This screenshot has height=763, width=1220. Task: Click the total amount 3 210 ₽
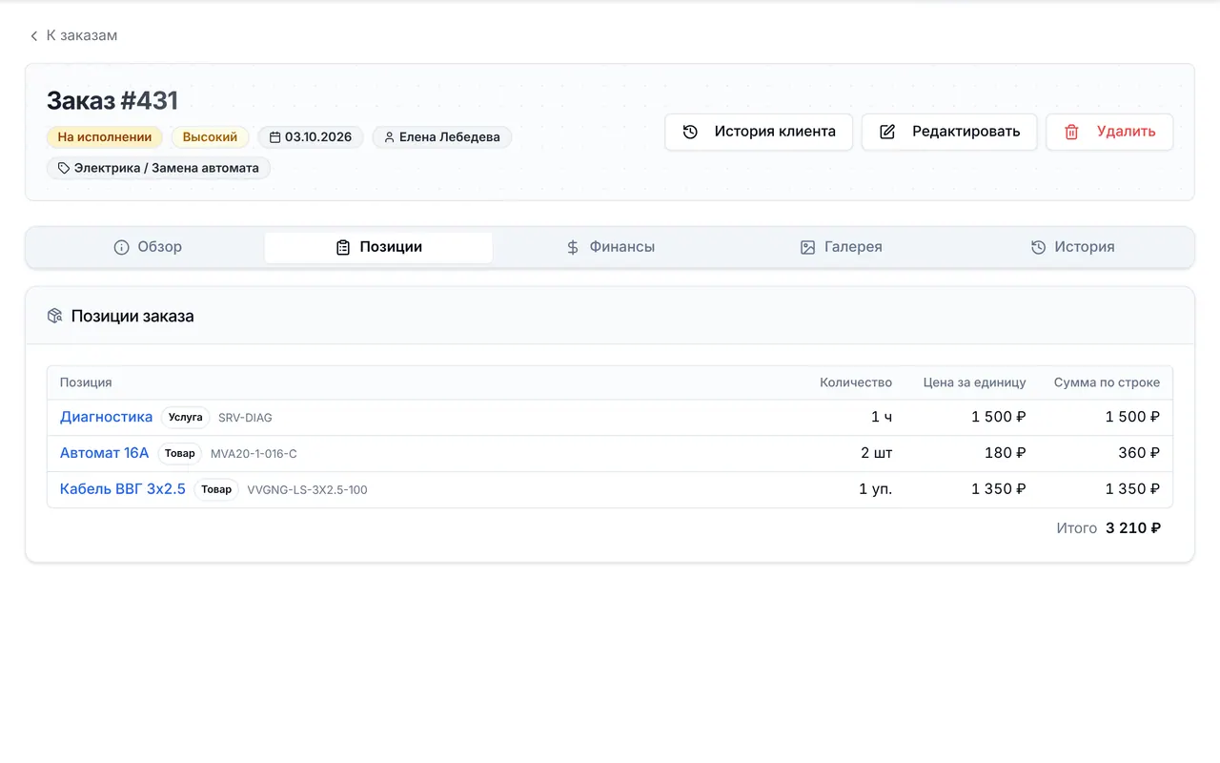click(x=1133, y=528)
